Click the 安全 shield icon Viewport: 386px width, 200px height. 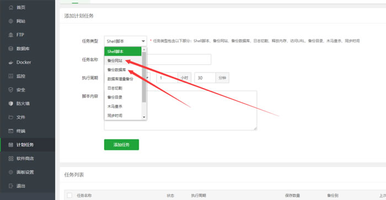coord(11,90)
